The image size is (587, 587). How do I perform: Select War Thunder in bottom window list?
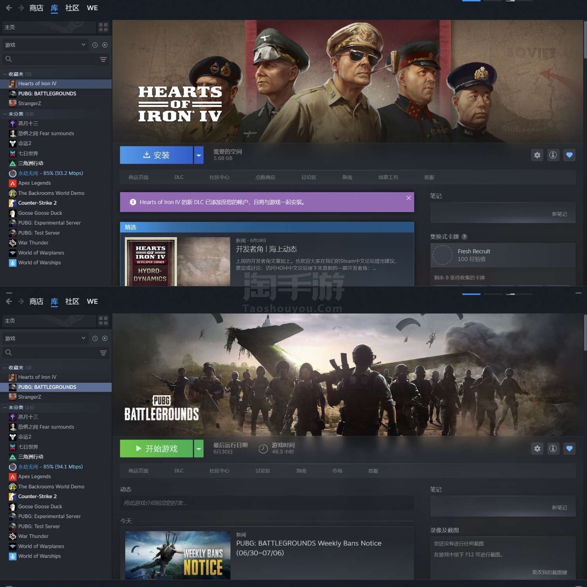pos(56,537)
